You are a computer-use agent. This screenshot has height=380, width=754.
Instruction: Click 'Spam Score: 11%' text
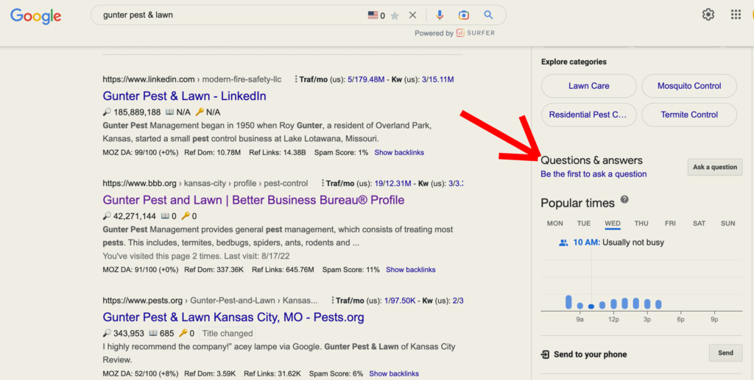[x=351, y=270]
